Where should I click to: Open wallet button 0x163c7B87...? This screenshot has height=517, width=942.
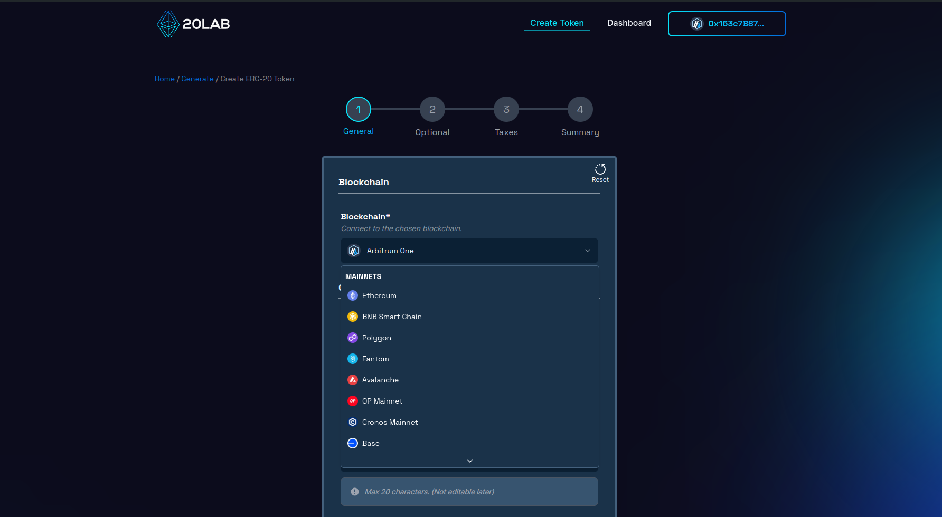tap(727, 24)
